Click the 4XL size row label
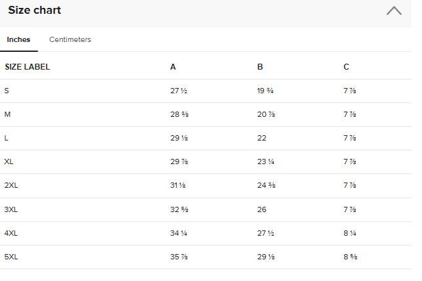 coord(10,233)
